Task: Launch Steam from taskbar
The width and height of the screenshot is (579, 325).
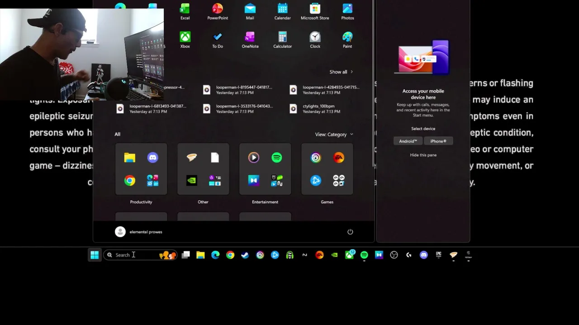Action: [x=245, y=255]
